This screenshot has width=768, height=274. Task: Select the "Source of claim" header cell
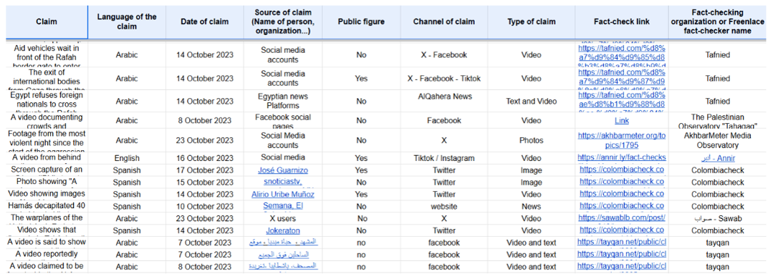[282, 22]
